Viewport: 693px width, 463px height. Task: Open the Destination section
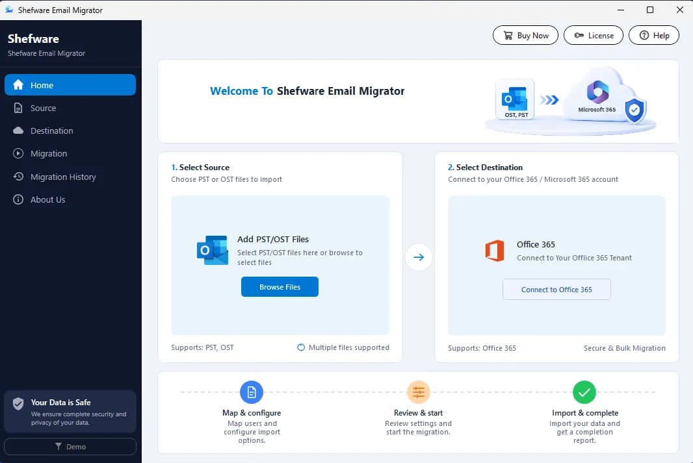(x=70, y=131)
